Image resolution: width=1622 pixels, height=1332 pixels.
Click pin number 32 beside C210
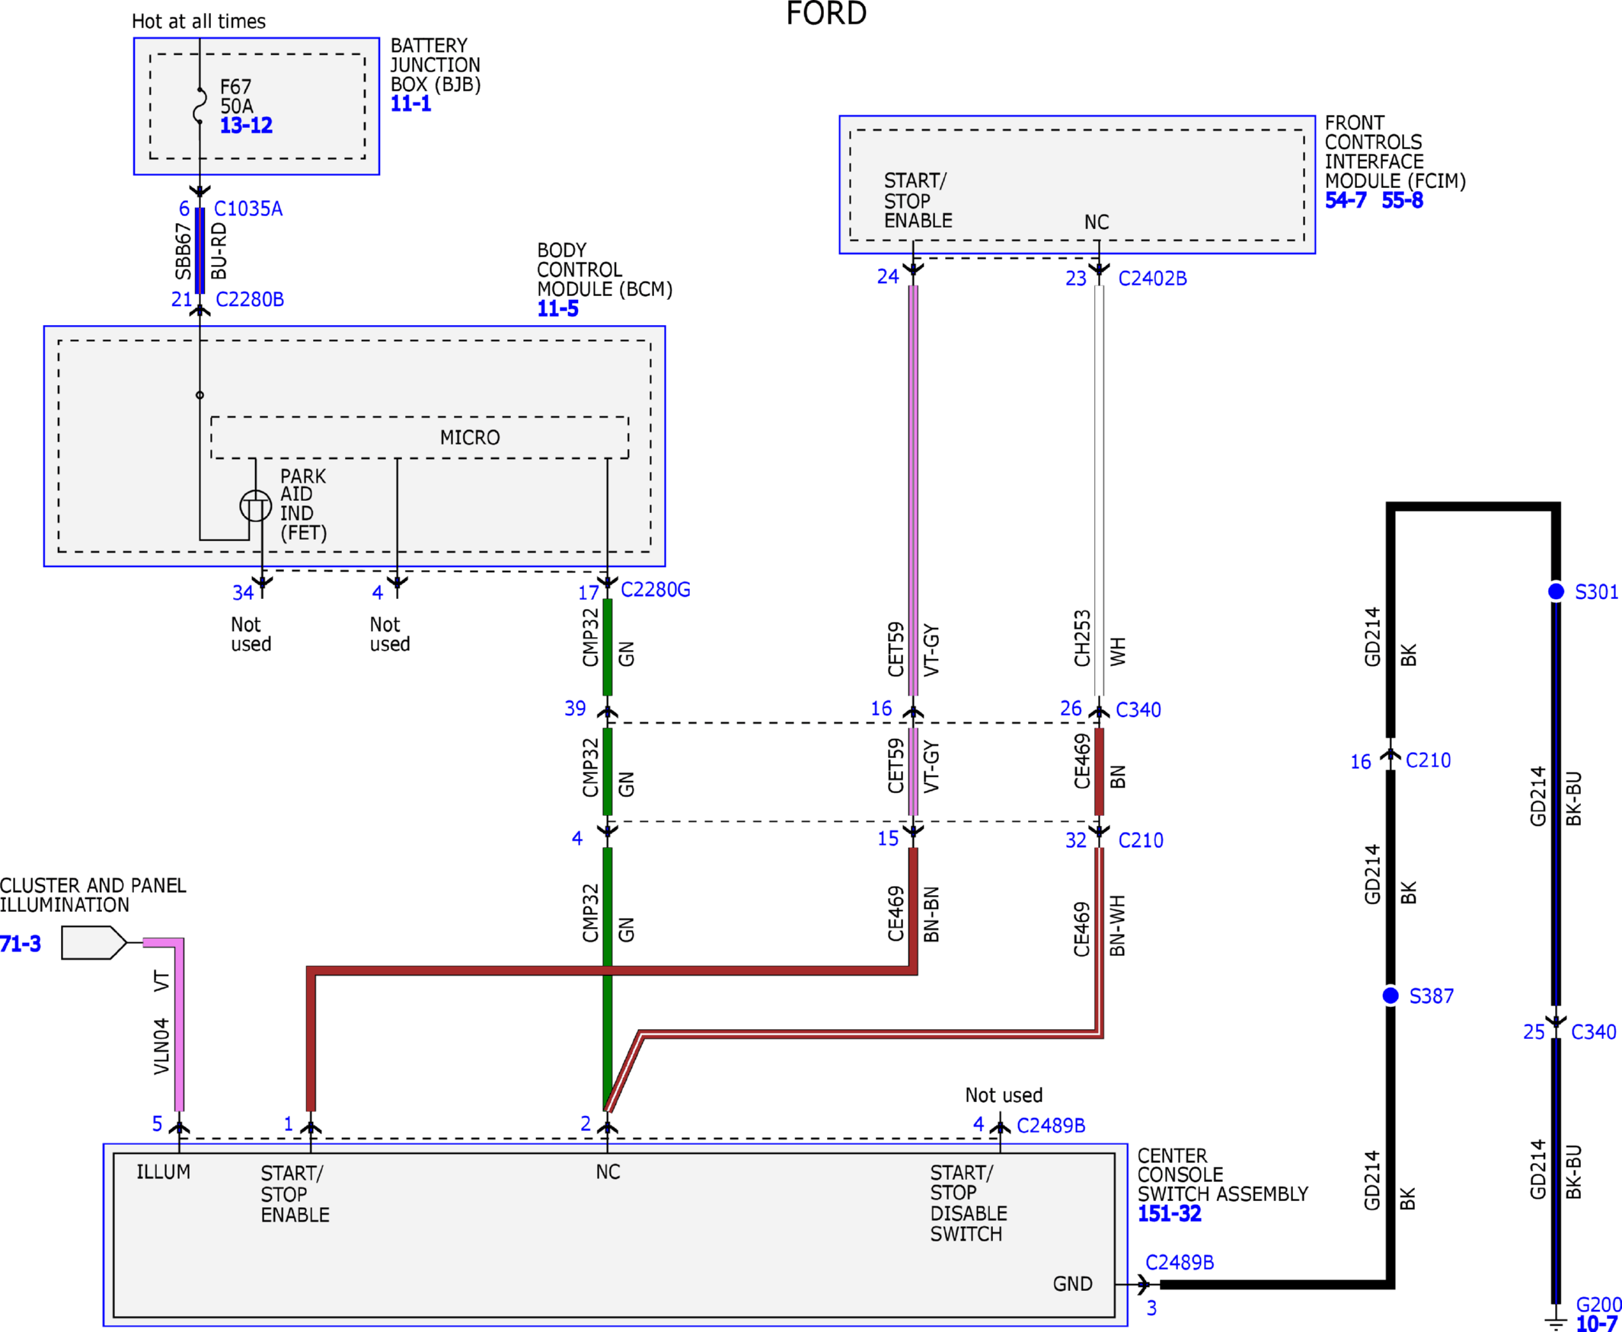pyautogui.click(x=1076, y=840)
